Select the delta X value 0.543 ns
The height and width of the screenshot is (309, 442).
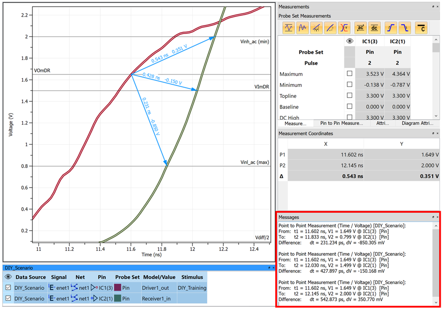tap(326, 176)
